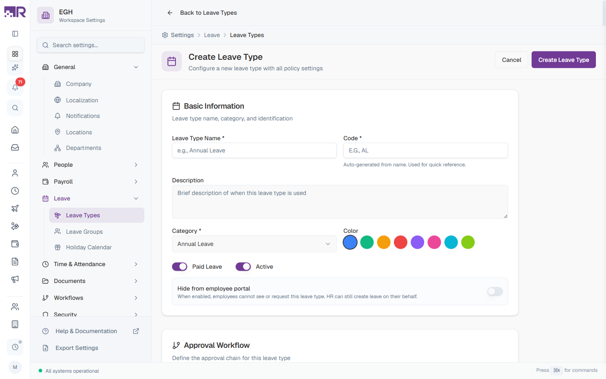Cancel creating the leave type
Viewport: 606px width, 379px height.
tap(511, 60)
